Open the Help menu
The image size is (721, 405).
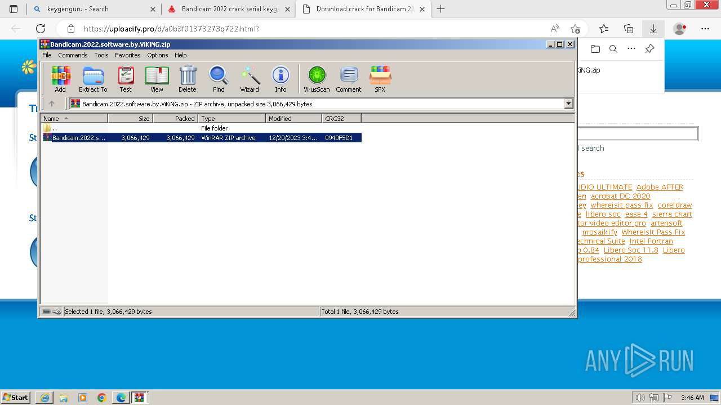click(181, 55)
